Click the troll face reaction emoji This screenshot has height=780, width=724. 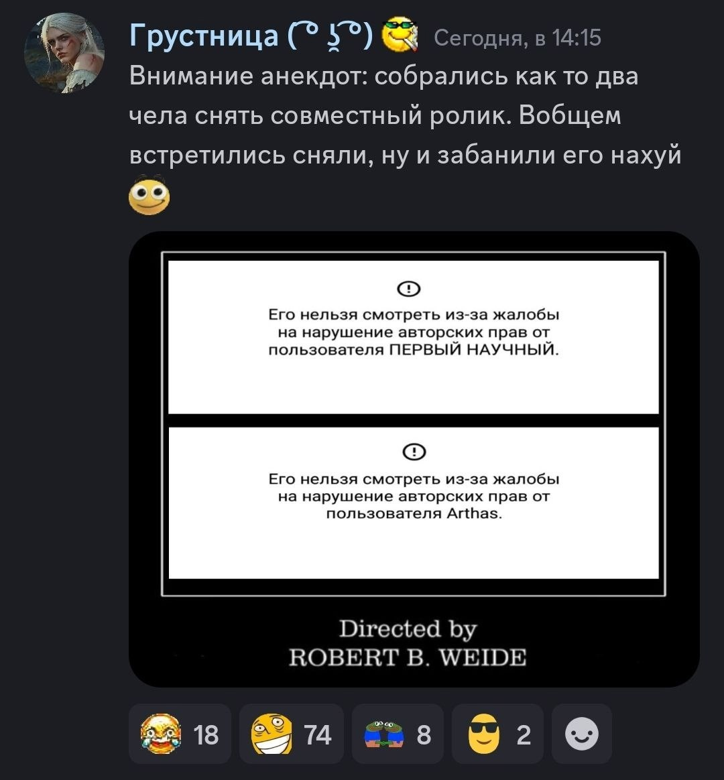tap(271, 734)
